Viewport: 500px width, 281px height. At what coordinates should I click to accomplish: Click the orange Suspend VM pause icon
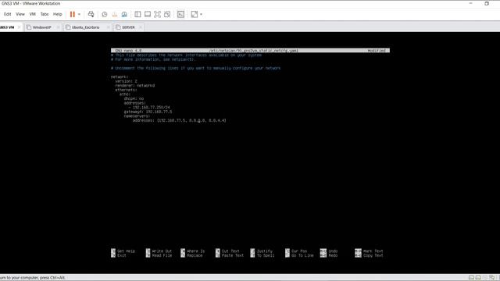(x=73, y=14)
